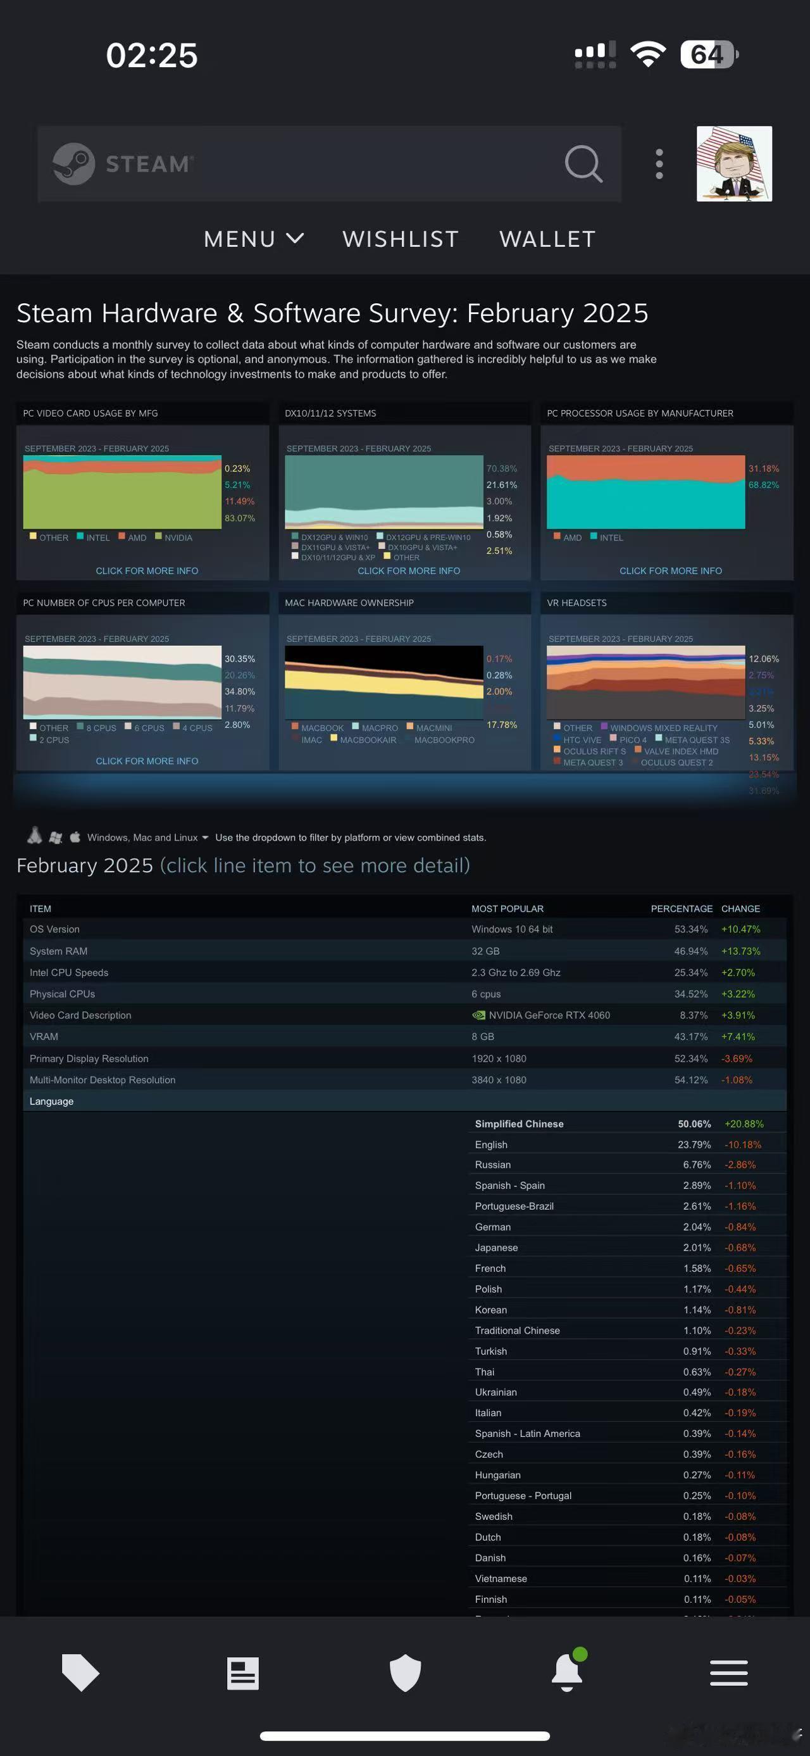Tap the Steam logo in header
Image resolution: width=810 pixels, height=1756 pixels.
pos(123,163)
